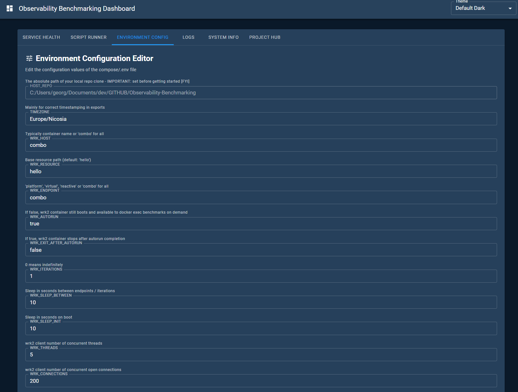Viewport: 518px width, 392px height.
Task: Open the SYSTEM INFO tab
Action: point(223,37)
